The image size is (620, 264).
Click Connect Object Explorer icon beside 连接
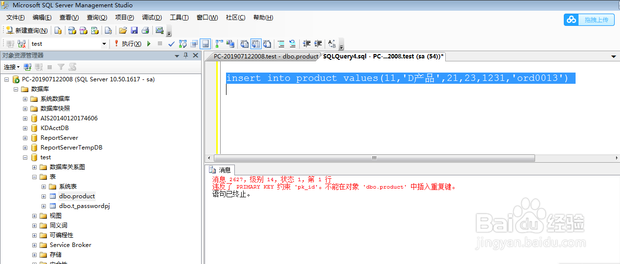point(28,67)
